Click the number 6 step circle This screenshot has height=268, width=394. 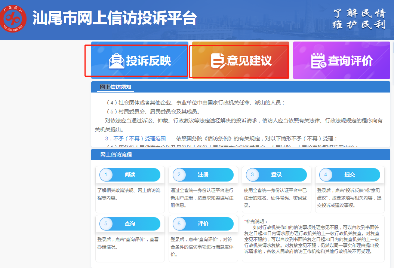179,224
